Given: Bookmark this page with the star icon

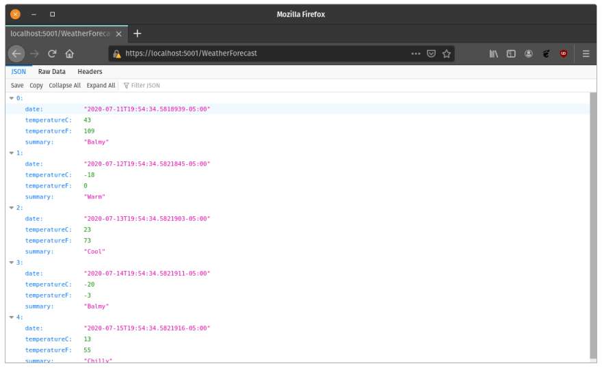Looking at the screenshot, I should (447, 54).
